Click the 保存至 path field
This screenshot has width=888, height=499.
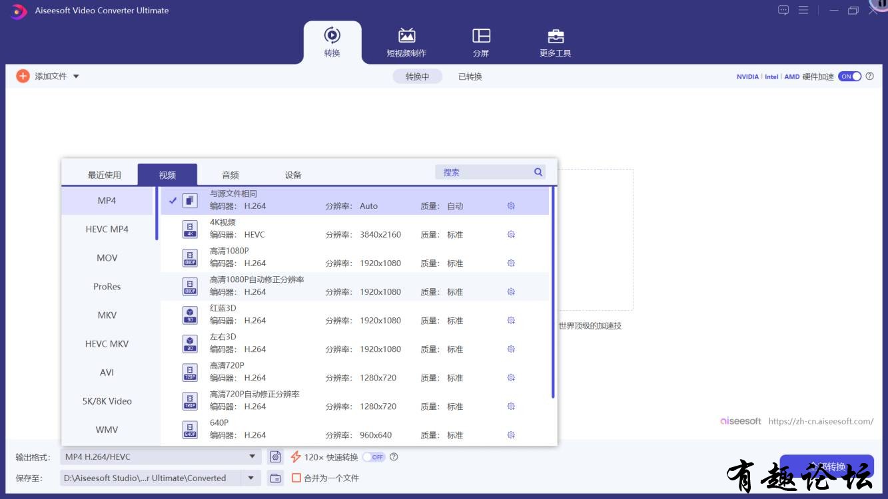[151, 478]
